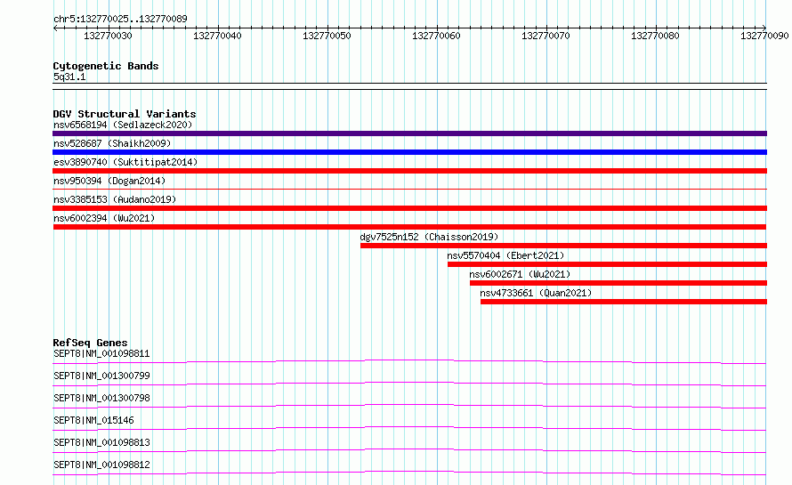Click the red bar under nsv6002671

618,283
